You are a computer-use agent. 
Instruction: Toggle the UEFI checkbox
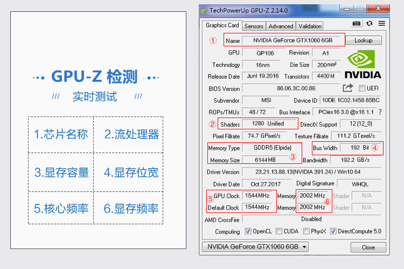tap(362, 88)
